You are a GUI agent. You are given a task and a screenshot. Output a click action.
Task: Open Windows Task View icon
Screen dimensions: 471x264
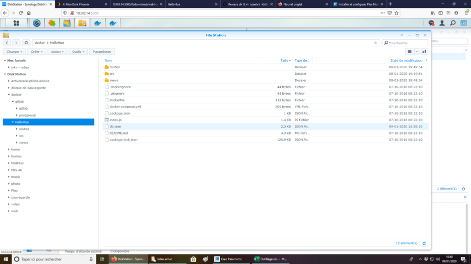[x=102, y=259]
